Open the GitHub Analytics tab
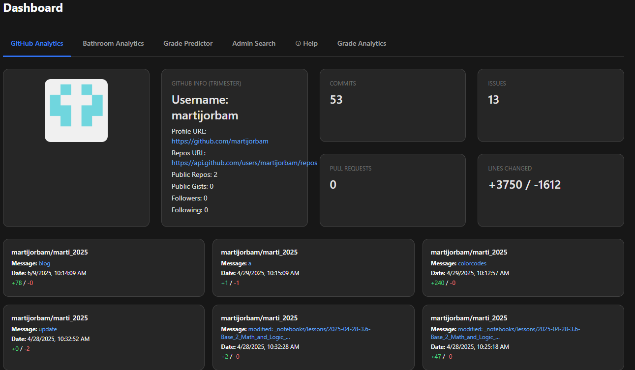This screenshot has height=370, width=635. [x=37, y=43]
